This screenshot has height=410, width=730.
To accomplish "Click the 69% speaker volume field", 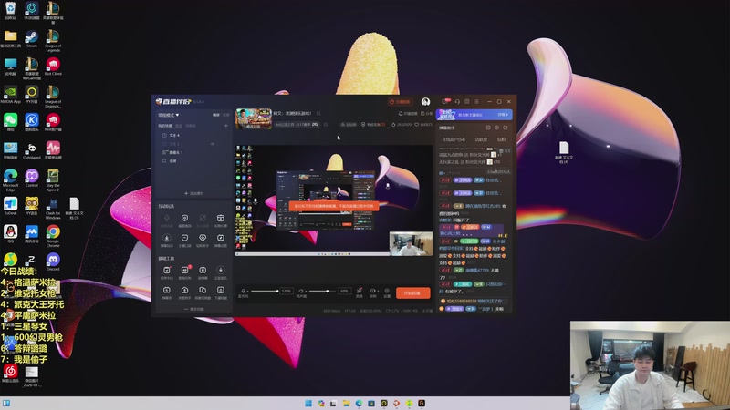I will pos(345,291).
